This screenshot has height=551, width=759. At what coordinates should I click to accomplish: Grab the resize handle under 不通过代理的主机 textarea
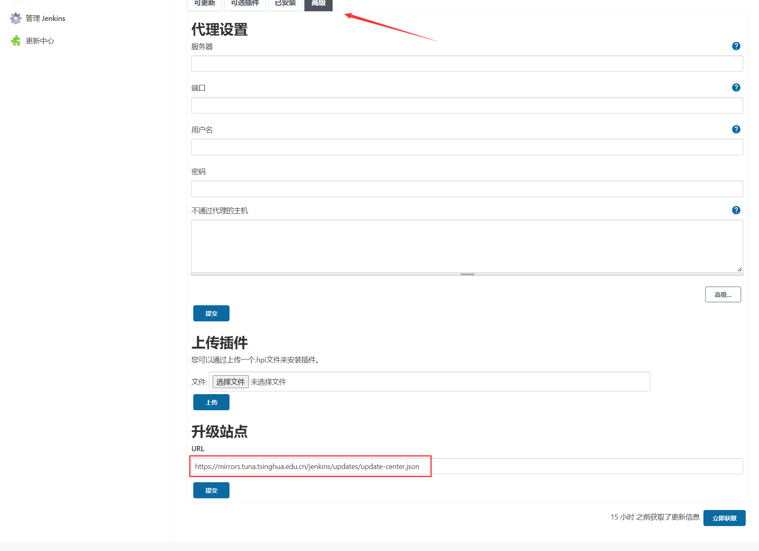467,274
